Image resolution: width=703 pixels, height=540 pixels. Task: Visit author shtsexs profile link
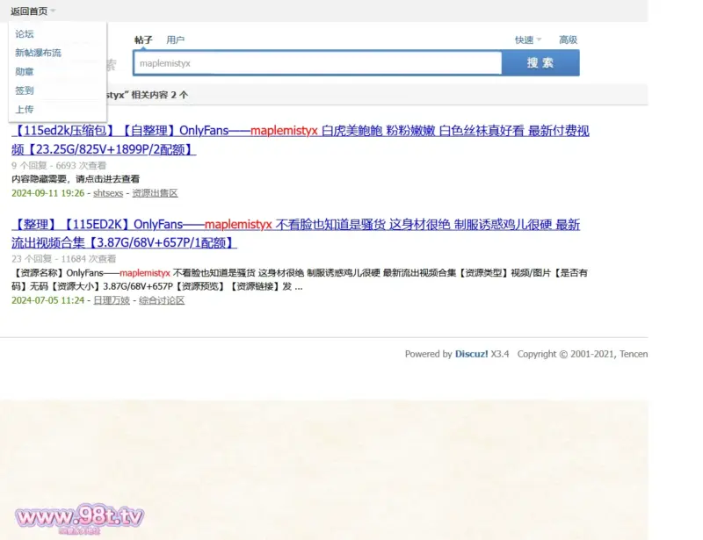[108, 193]
